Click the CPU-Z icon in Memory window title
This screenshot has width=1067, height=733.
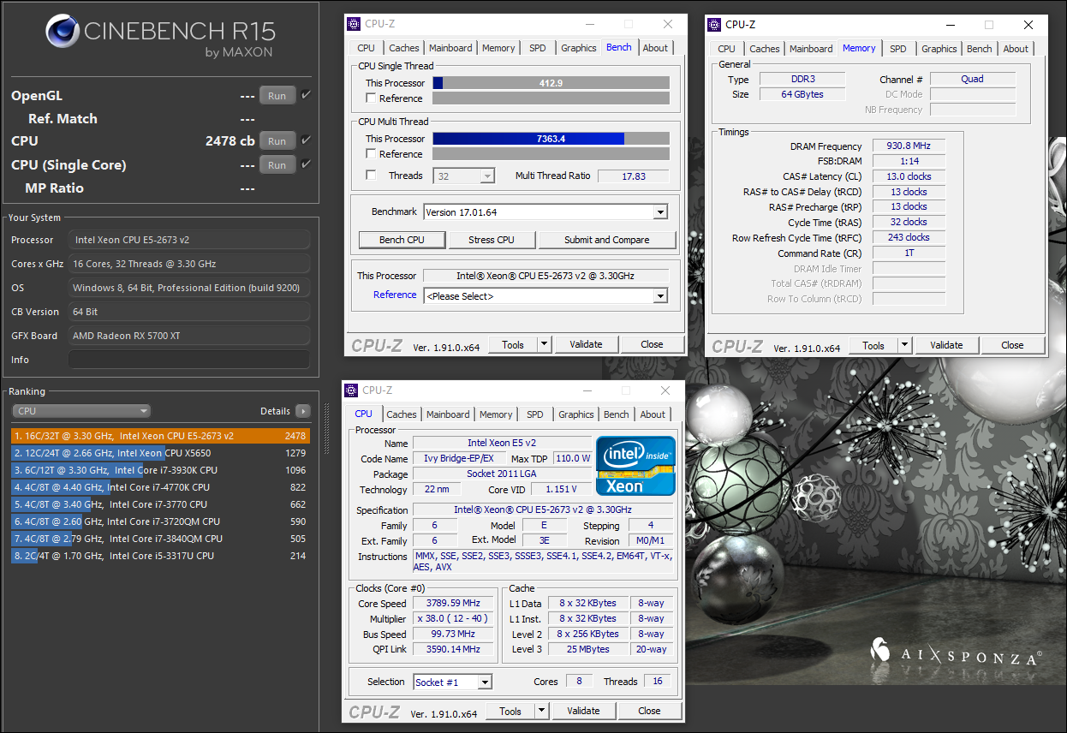pos(714,25)
